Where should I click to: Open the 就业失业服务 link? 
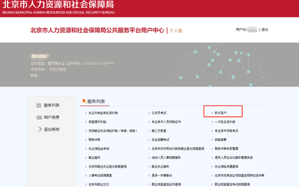(x=160, y=166)
